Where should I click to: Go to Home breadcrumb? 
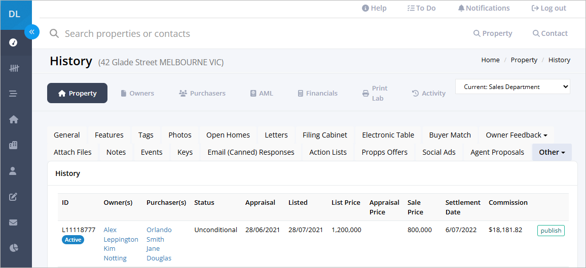click(490, 60)
